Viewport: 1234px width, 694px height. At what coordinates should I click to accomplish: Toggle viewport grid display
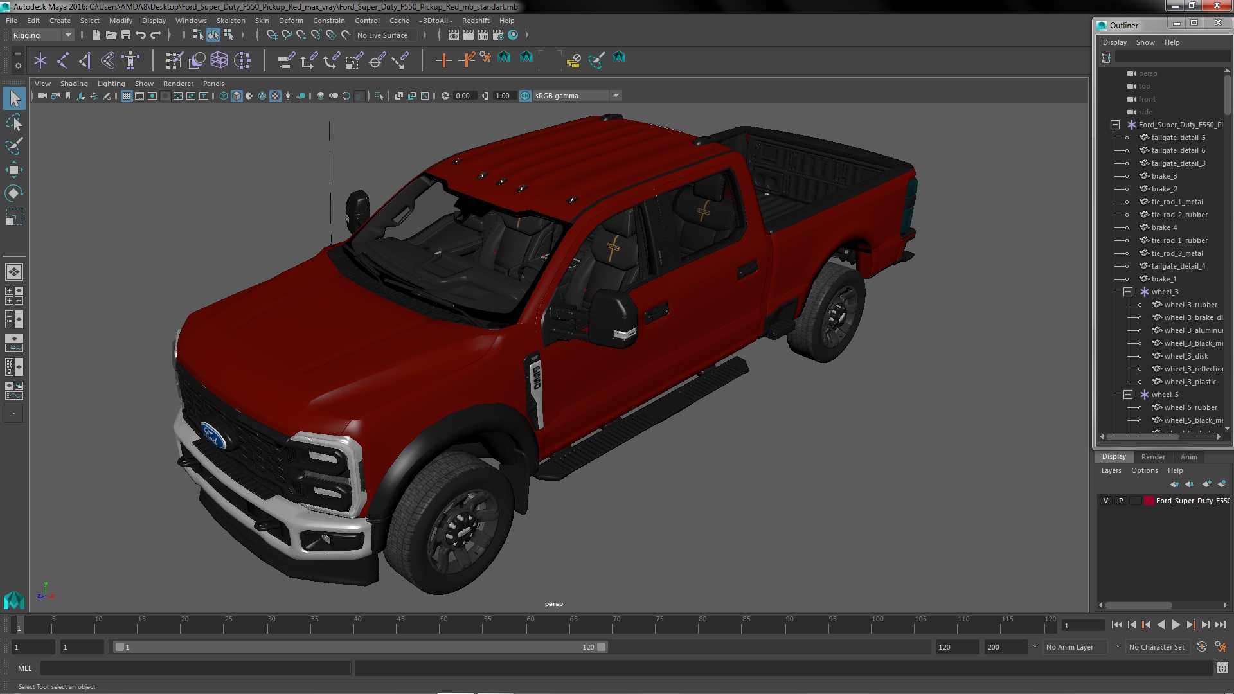127,96
